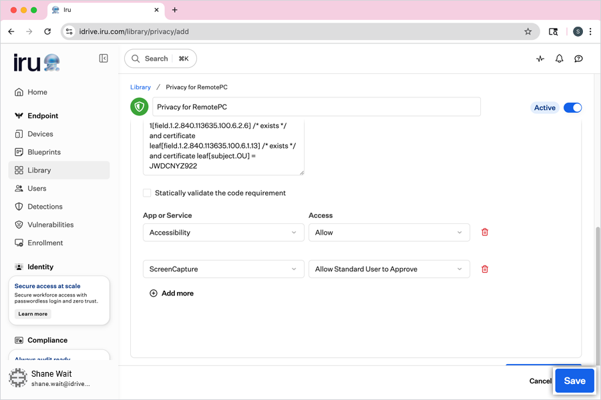
Task: Click the Library breadcrumb link
Action: pos(140,87)
